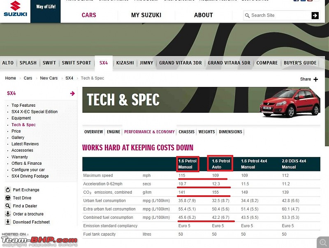Open Warranty sidebar link
The height and width of the screenshot is (248, 329).
point(19,157)
